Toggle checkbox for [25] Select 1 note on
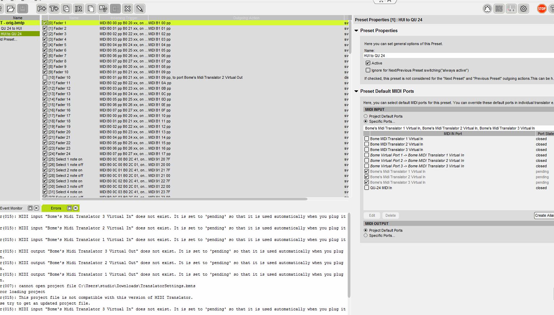554x315 pixels. [x=45, y=159]
